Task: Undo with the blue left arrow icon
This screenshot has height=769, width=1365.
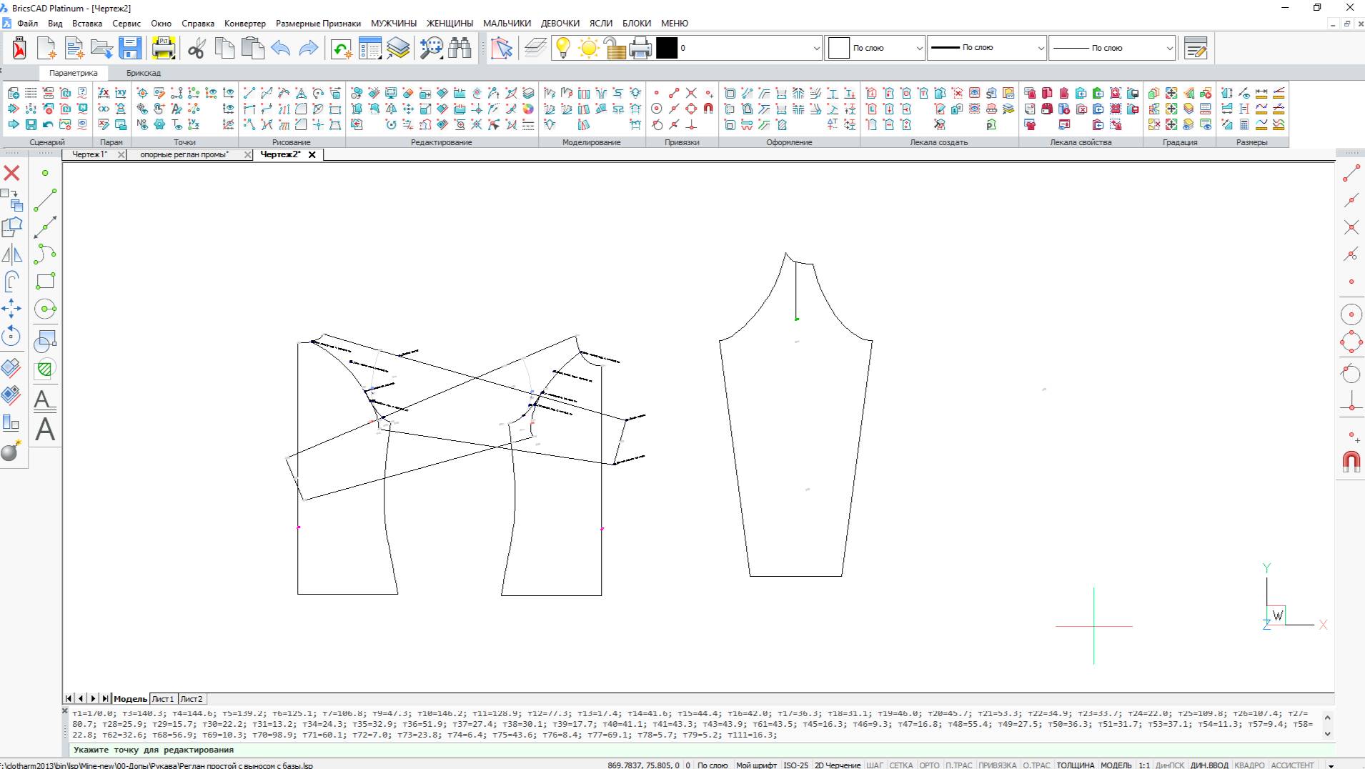Action: (x=281, y=48)
